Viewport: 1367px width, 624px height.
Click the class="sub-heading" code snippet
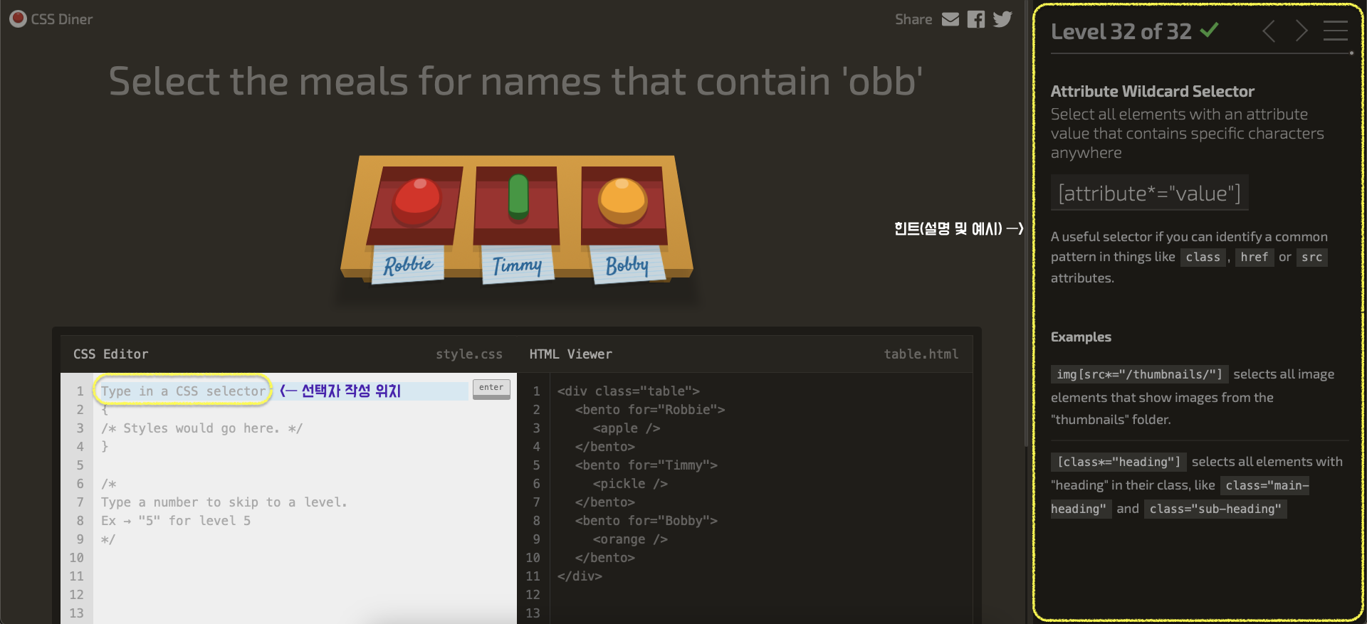click(x=1215, y=509)
